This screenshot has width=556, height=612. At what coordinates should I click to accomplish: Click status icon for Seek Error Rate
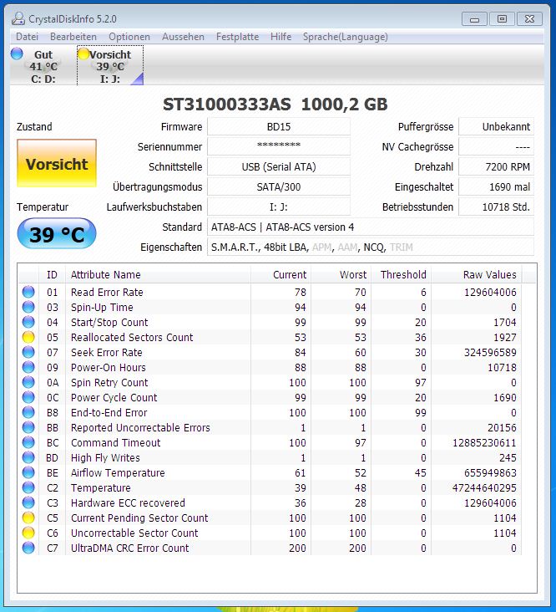click(28, 352)
